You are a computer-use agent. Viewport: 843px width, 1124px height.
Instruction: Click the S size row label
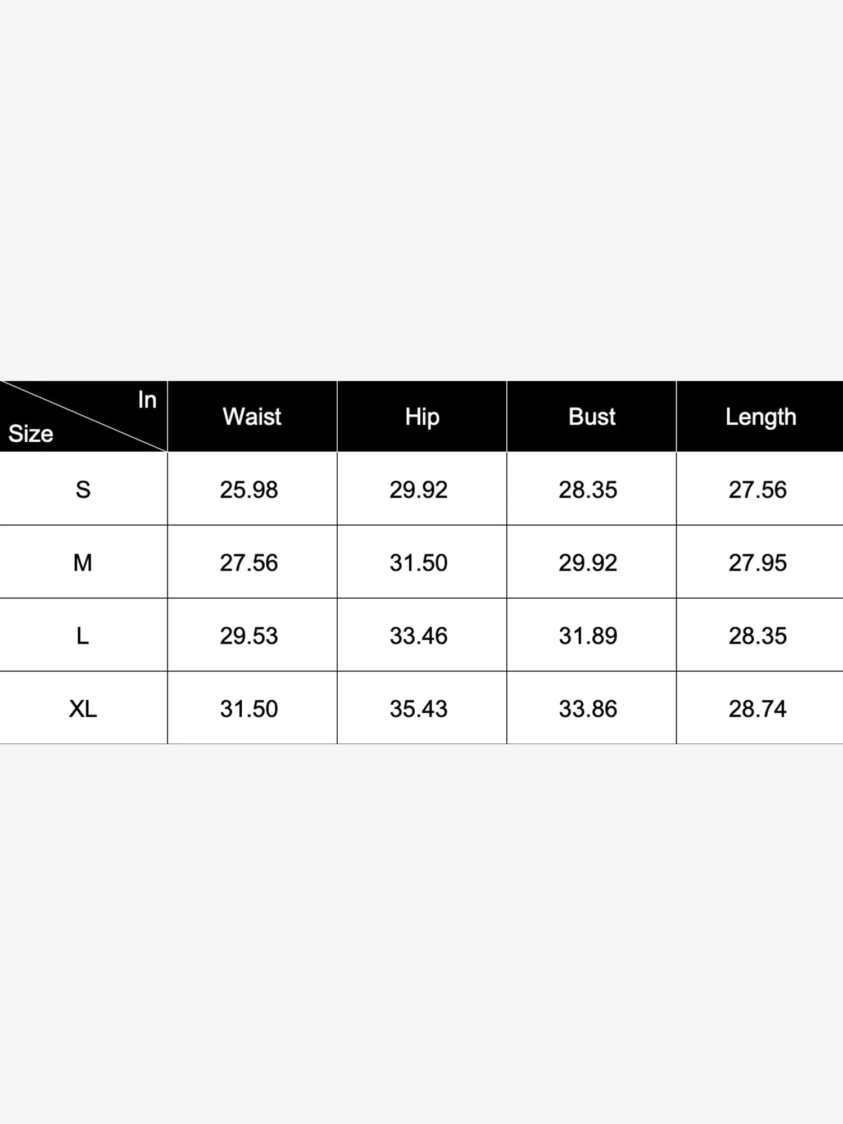tap(83, 490)
